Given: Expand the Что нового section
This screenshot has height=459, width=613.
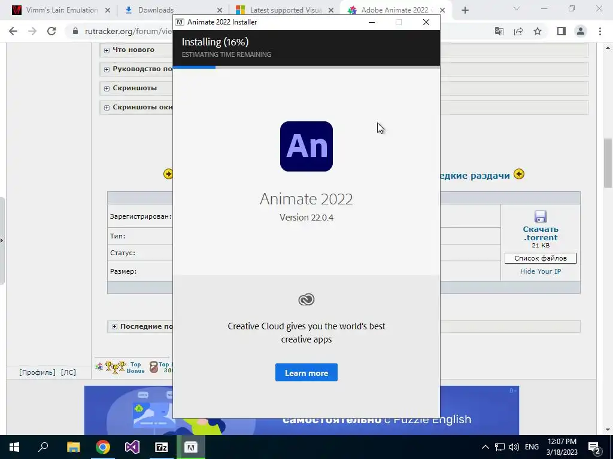Looking at the screenshot, I should point(107,50).
